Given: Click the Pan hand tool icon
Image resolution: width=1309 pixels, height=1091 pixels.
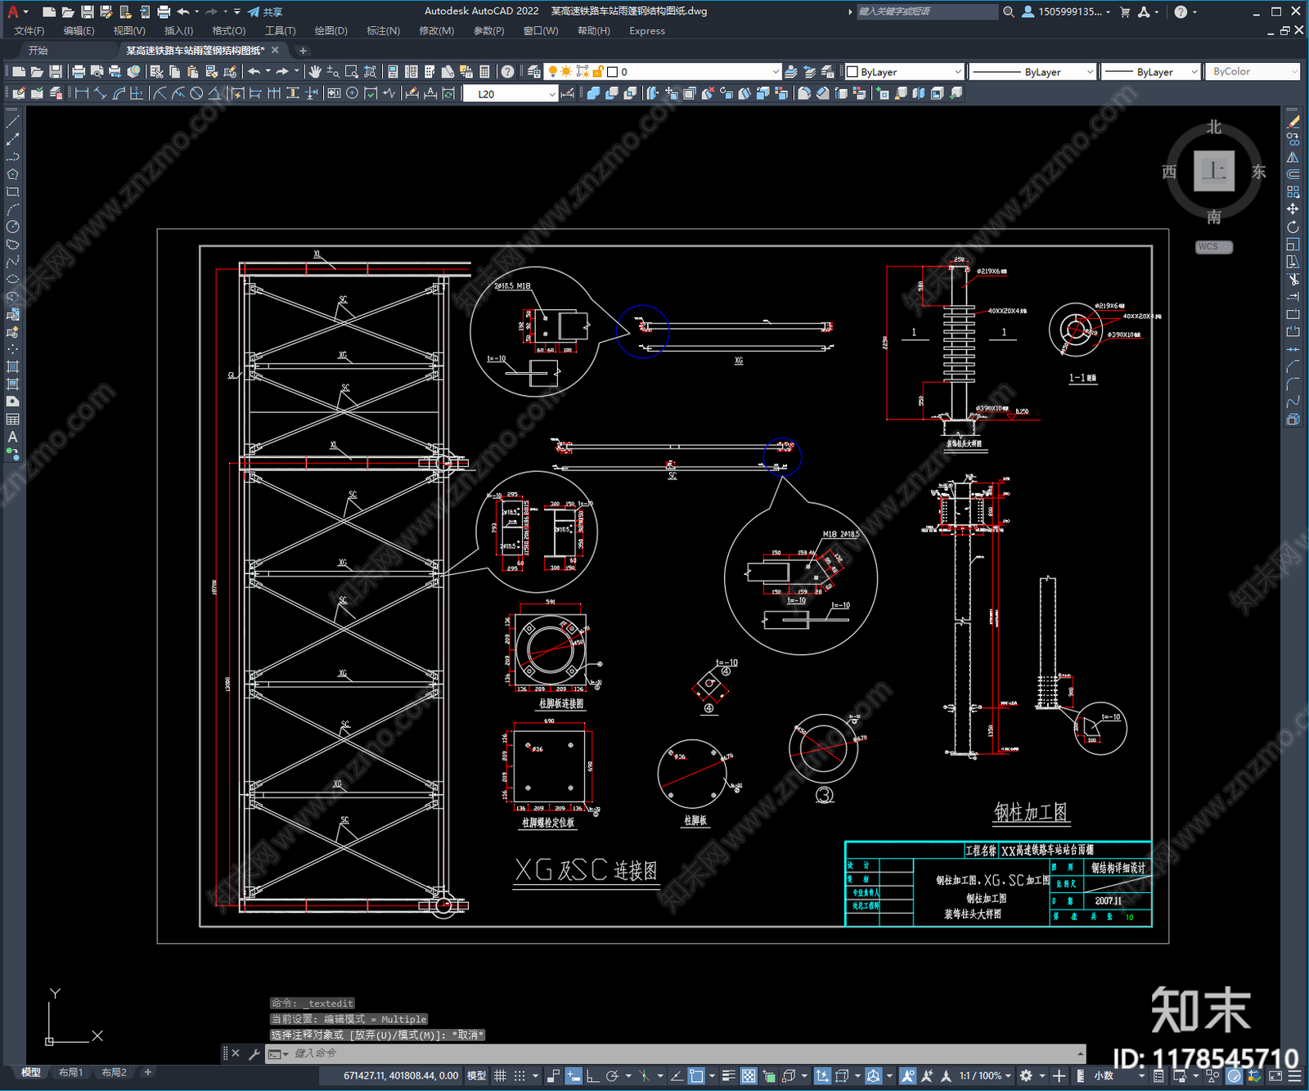Looking at the screenshot, I should pos(315,72).
